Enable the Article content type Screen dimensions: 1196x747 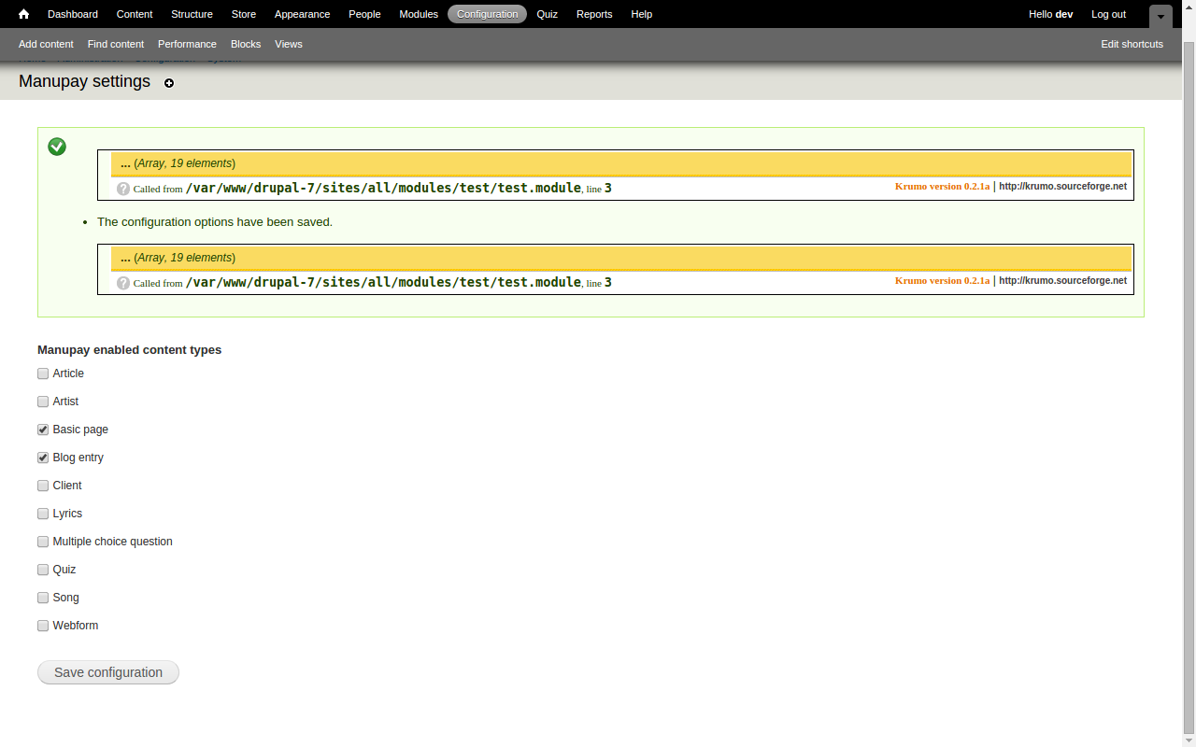tap(43, 373)
